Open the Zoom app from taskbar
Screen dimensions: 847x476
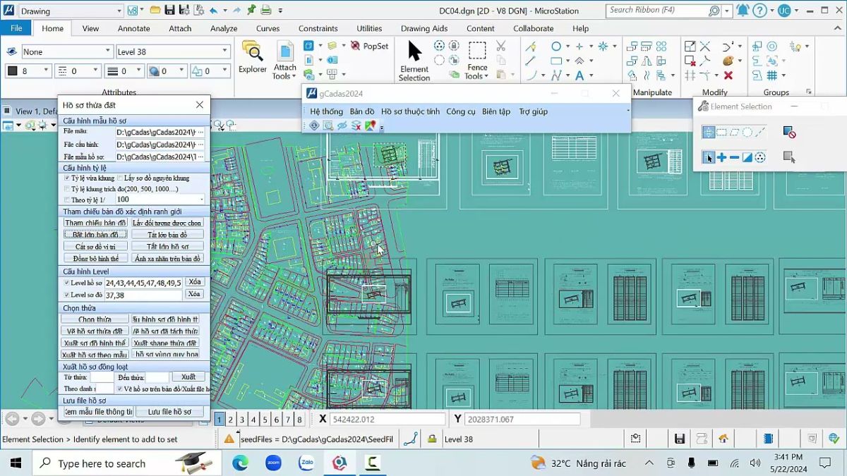[x=273, y=463]
